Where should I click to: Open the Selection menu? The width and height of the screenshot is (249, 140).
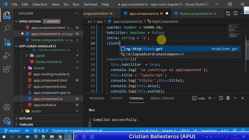40,4
